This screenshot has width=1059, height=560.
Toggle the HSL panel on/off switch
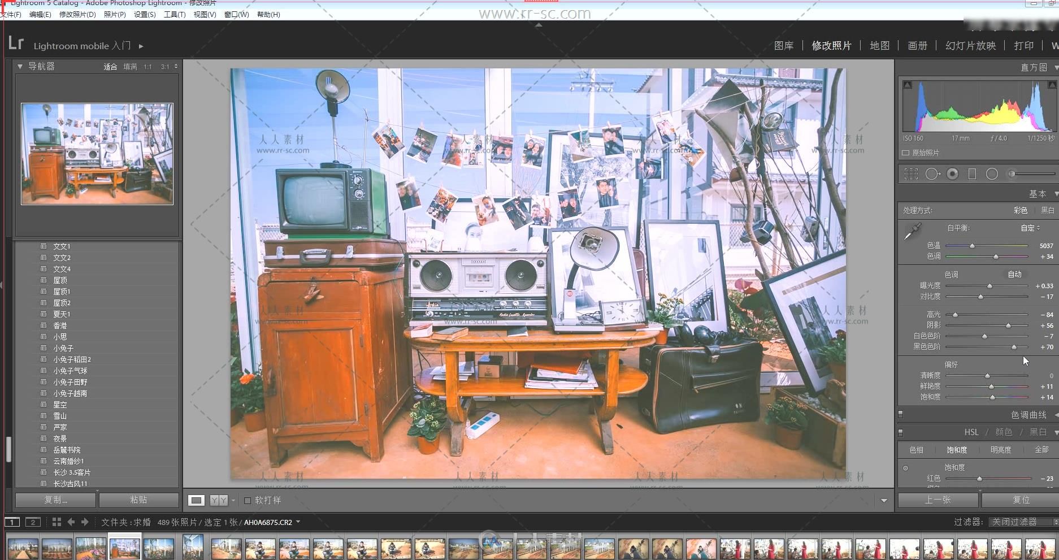click(901, 432)
